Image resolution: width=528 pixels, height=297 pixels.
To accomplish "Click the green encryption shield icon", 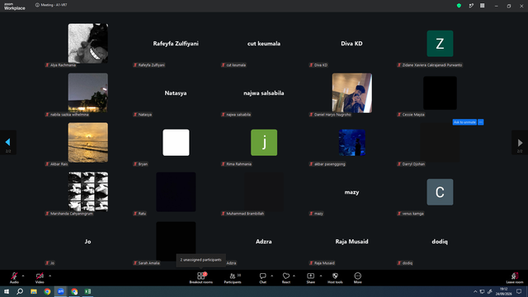I will pos(459,6).
